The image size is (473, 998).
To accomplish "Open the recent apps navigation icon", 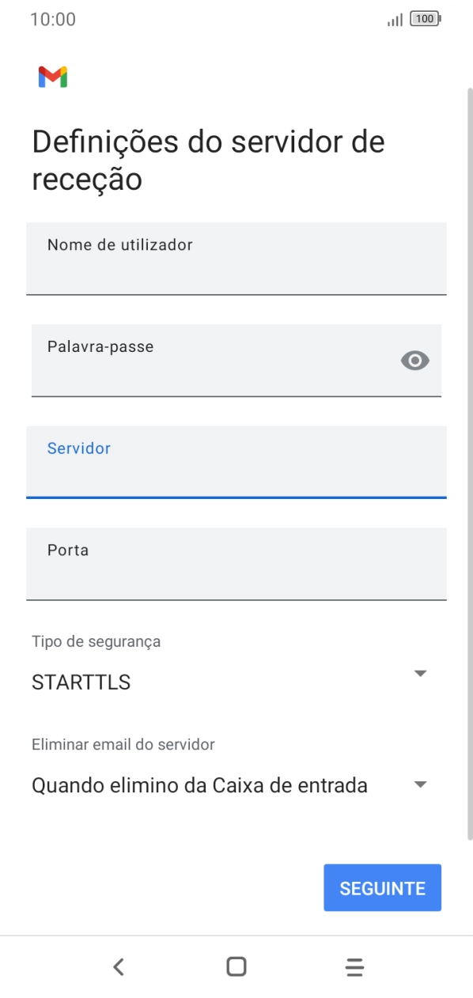I will click(354, 966).
